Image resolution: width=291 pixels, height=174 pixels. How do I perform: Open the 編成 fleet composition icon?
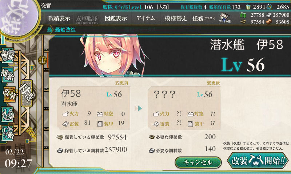pyautogui.click(x=8, y=55)
